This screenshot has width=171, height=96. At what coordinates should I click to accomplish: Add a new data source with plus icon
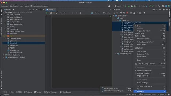[114, 13]
